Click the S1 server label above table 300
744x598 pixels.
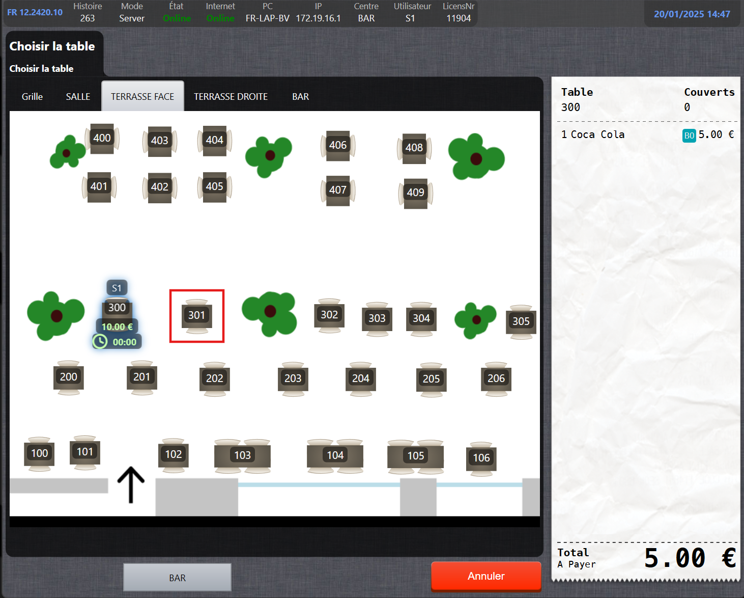117,288
